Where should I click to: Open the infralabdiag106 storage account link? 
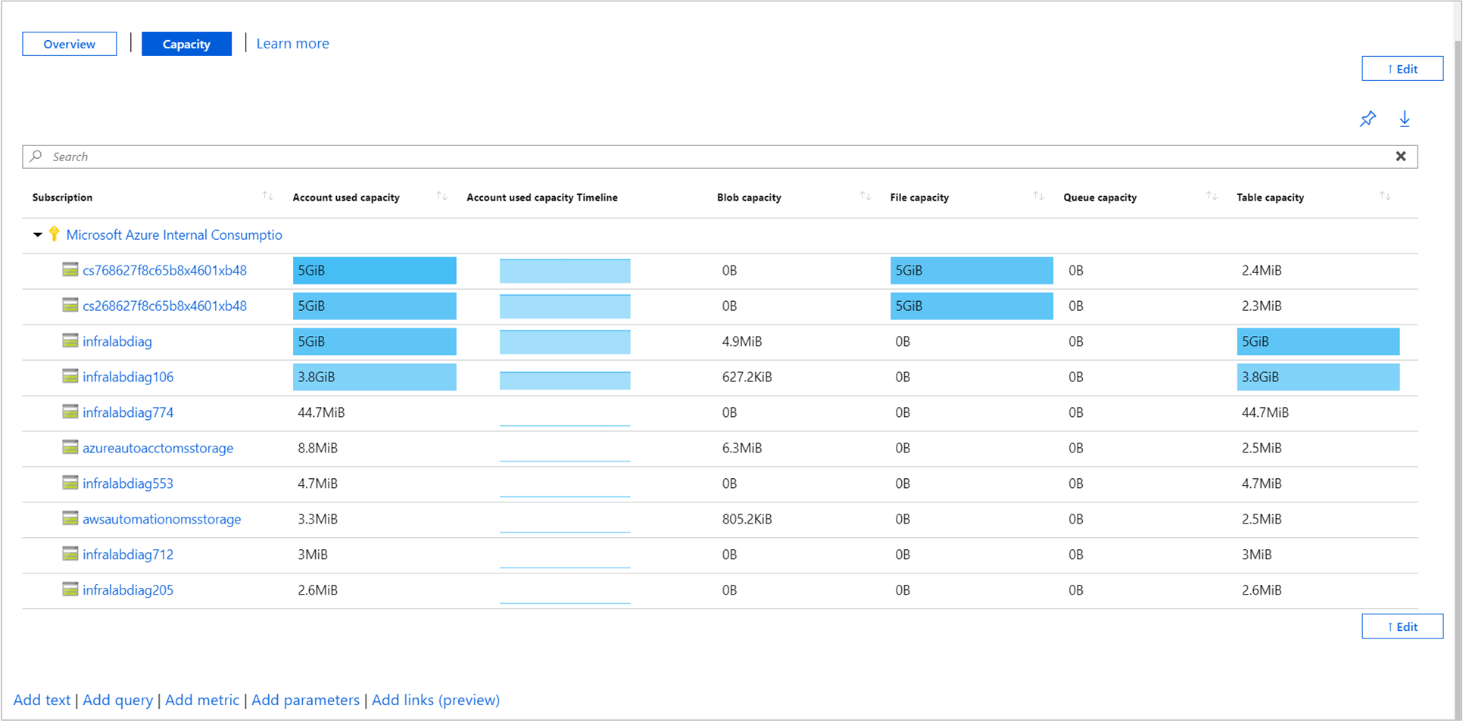pos(128,377)
